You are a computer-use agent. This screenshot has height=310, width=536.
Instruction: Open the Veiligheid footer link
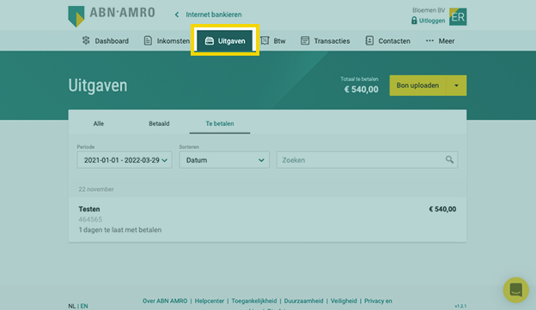pyautogui.click(x=344, y=301)
